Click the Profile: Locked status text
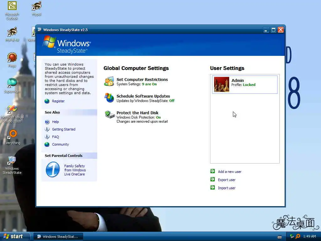321x241 pixels. [x=243, y=85]
